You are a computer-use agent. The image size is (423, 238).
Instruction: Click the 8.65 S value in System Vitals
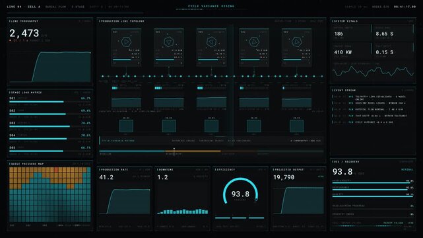385,34
